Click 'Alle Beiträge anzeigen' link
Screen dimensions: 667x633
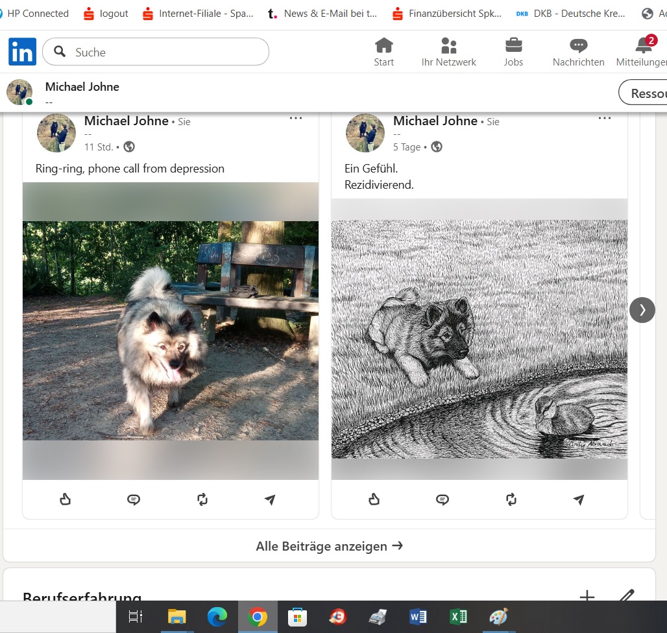(x=329, y=546)
